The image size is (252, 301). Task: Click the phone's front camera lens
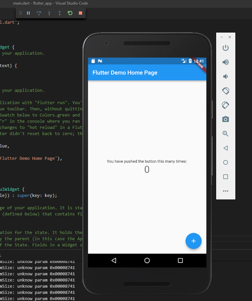[107, 43]
